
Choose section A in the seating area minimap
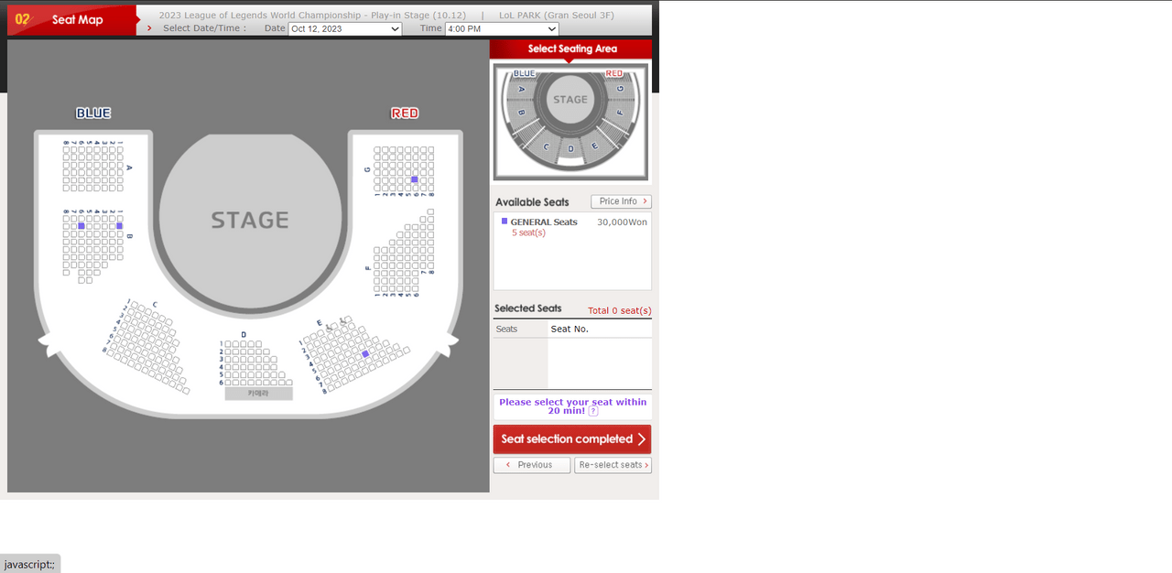521,90
